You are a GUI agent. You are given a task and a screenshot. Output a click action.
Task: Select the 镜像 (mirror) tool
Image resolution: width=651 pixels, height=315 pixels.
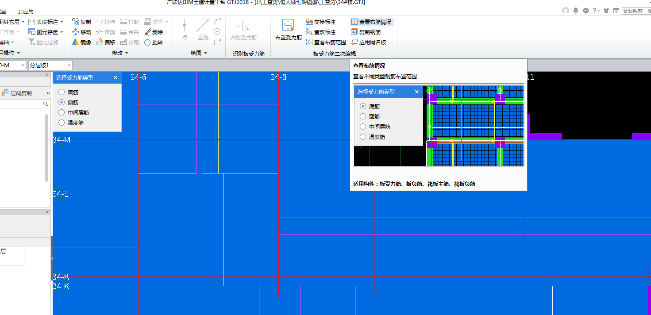[x=81, y=42]
